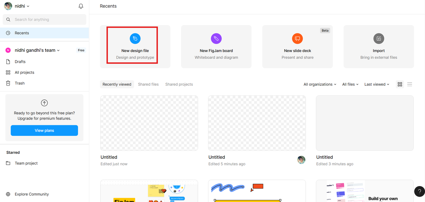Click the Recents clock icon

pyautogui.click(x=8, y=33)
